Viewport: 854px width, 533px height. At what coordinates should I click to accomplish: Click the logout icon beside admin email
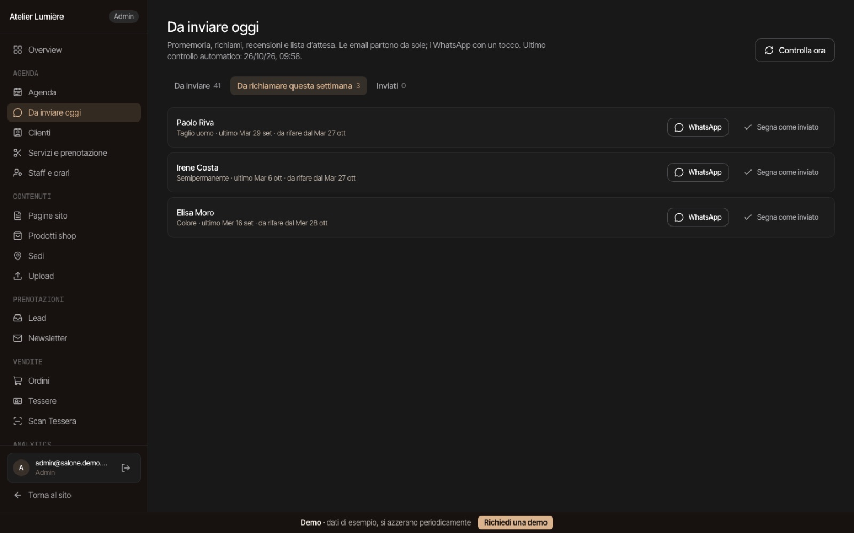coord(126,468)
